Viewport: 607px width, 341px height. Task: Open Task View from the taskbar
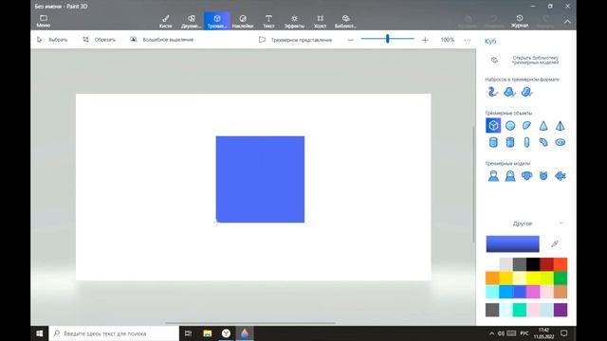click(x=188, y=333)
